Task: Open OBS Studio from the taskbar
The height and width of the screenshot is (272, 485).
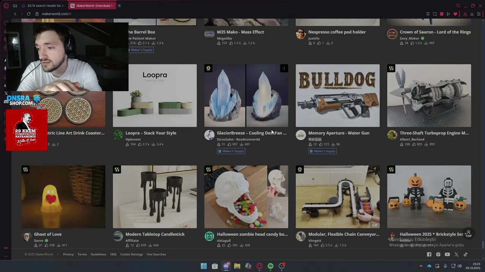Action: (x=282, y=266)
